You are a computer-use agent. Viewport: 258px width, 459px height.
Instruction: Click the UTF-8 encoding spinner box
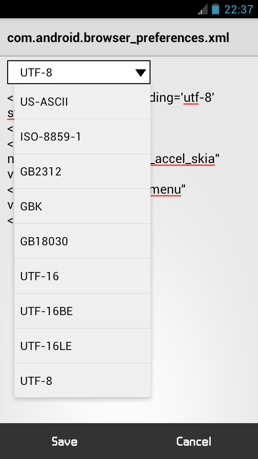tap(79, 72)
